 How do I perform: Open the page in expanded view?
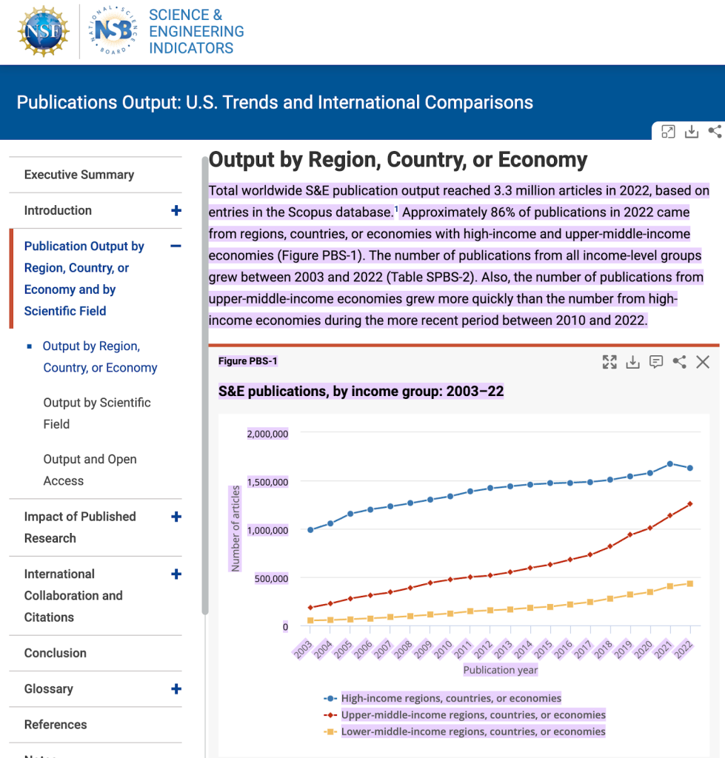668,132
